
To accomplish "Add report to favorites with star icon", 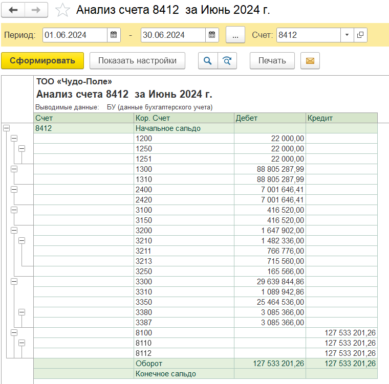I will (62, 10).
